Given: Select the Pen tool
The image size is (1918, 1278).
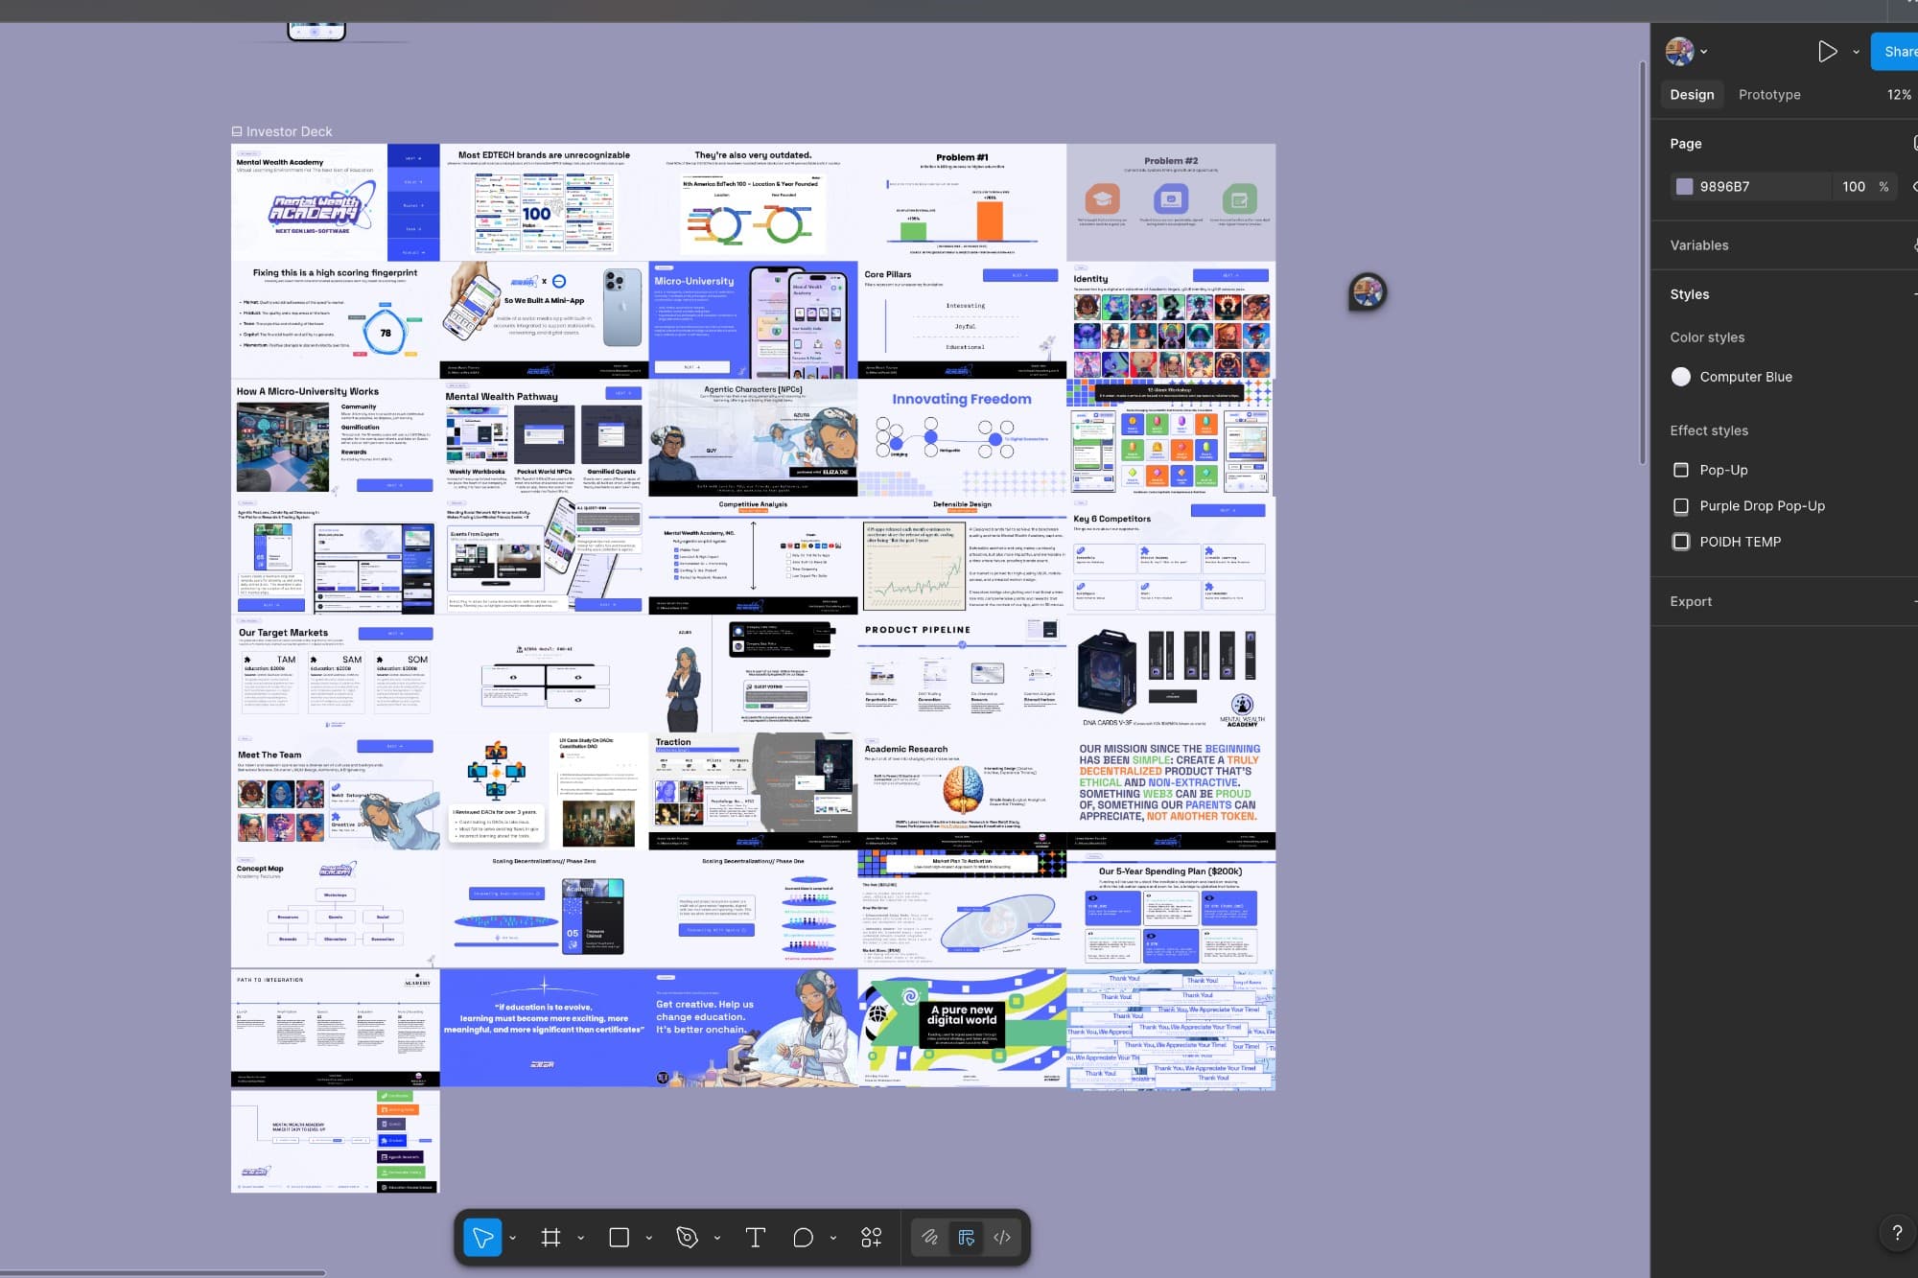Looking at the screenshot, I should point(687,1237).
